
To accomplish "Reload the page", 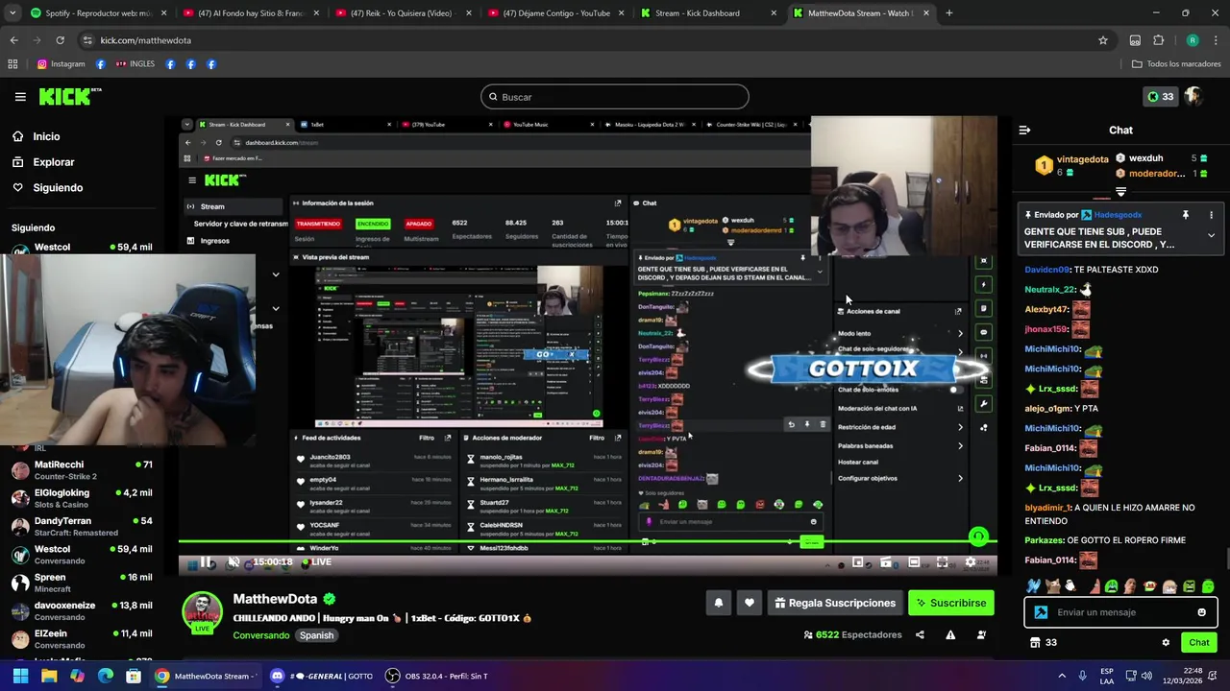I will (60, 40).
